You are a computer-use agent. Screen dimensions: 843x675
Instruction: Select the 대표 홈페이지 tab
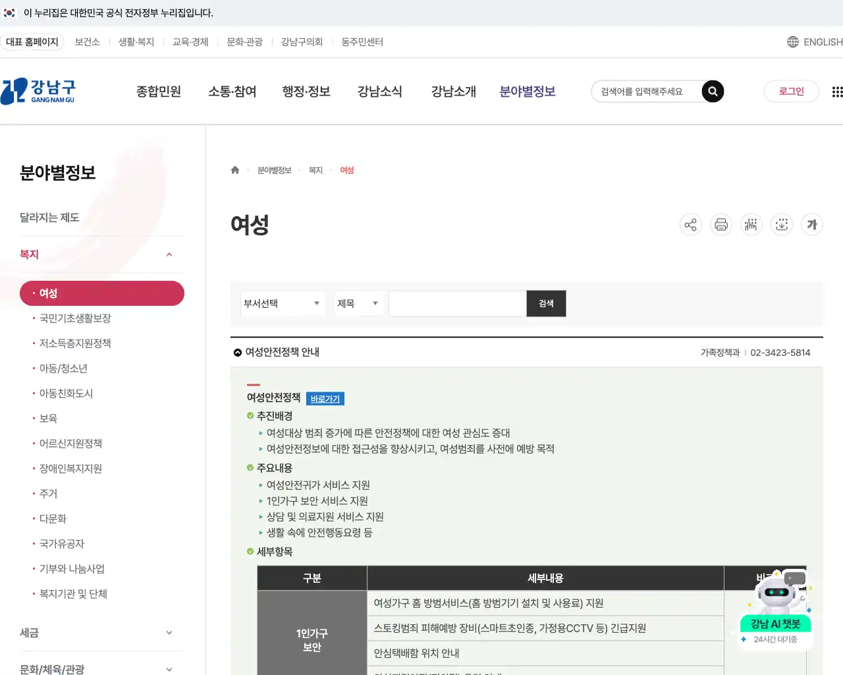32,42
